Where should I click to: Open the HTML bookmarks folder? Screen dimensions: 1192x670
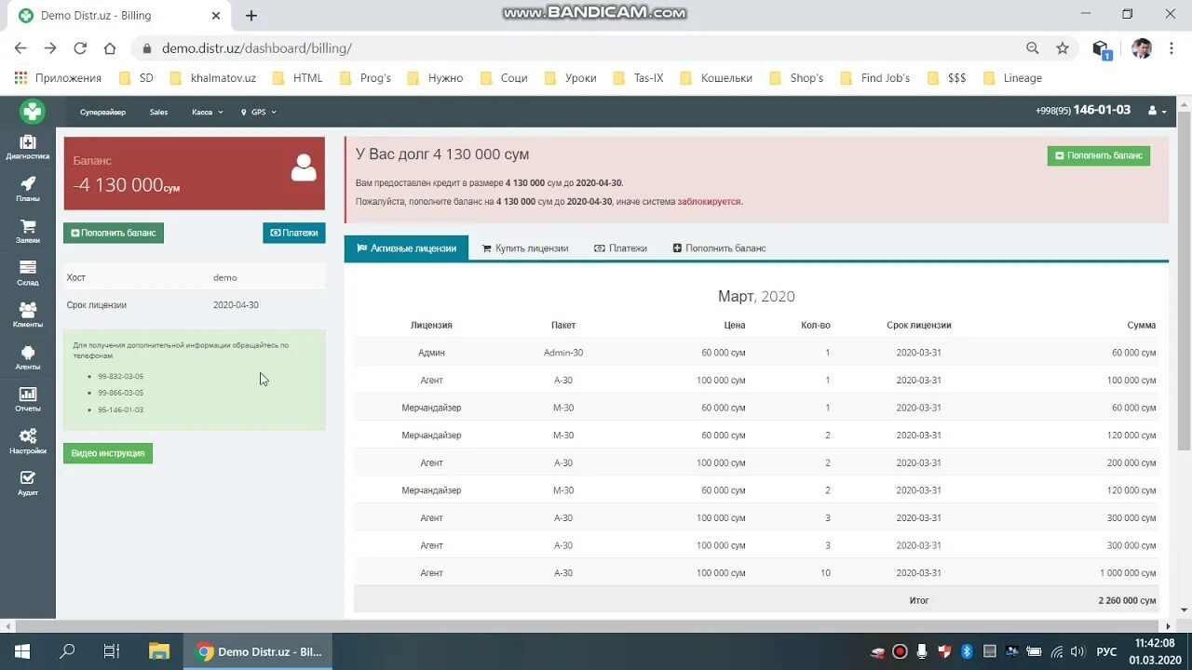pyautogui.click(x=298, y=78)
